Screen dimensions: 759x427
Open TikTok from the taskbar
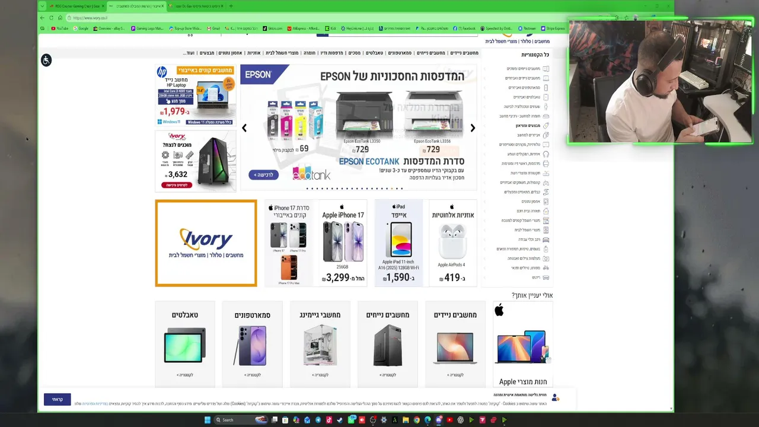click(x=329, y=420)
